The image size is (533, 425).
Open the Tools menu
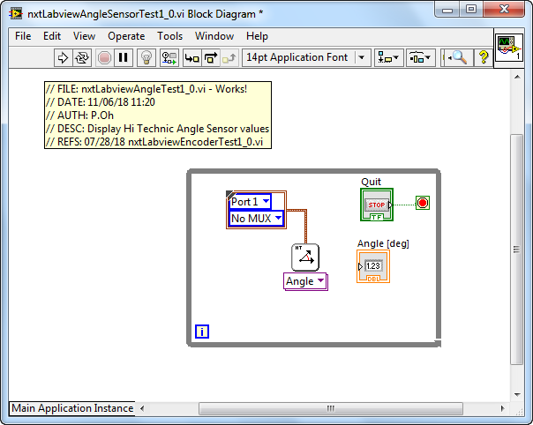(x=169, y=36)
